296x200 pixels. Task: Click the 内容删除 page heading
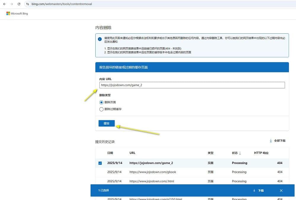(x=103, y=28)
